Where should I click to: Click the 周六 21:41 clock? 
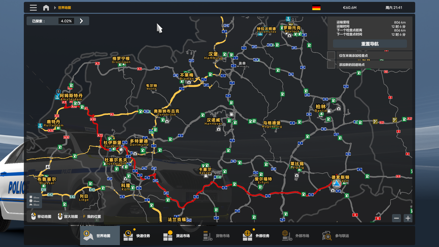(394, 8)
